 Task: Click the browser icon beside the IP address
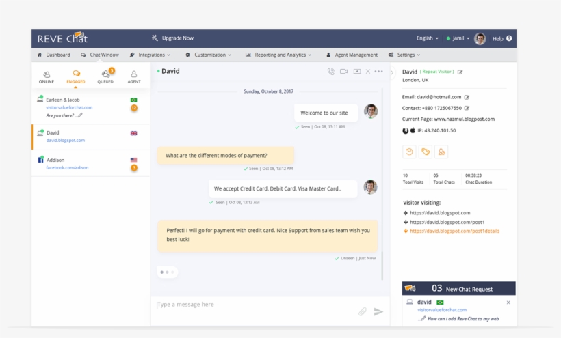(406, 130)
